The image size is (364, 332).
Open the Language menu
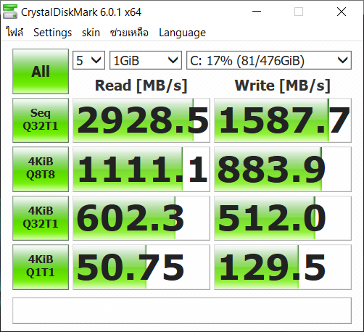(x=182, y=33)
